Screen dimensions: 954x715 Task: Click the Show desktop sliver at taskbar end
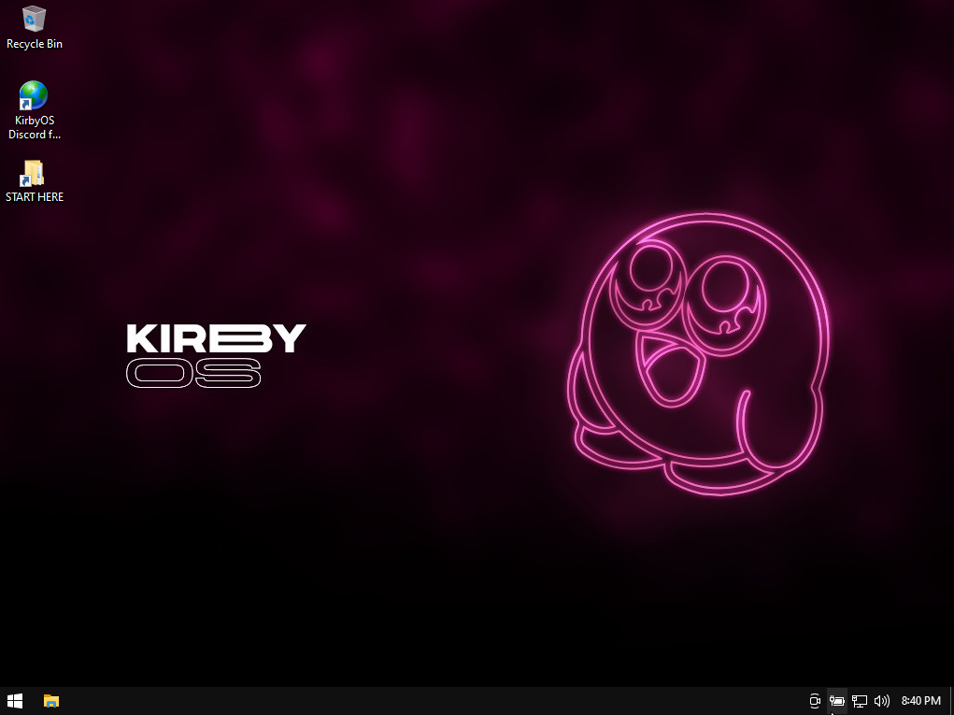click(x=951, y=701)
